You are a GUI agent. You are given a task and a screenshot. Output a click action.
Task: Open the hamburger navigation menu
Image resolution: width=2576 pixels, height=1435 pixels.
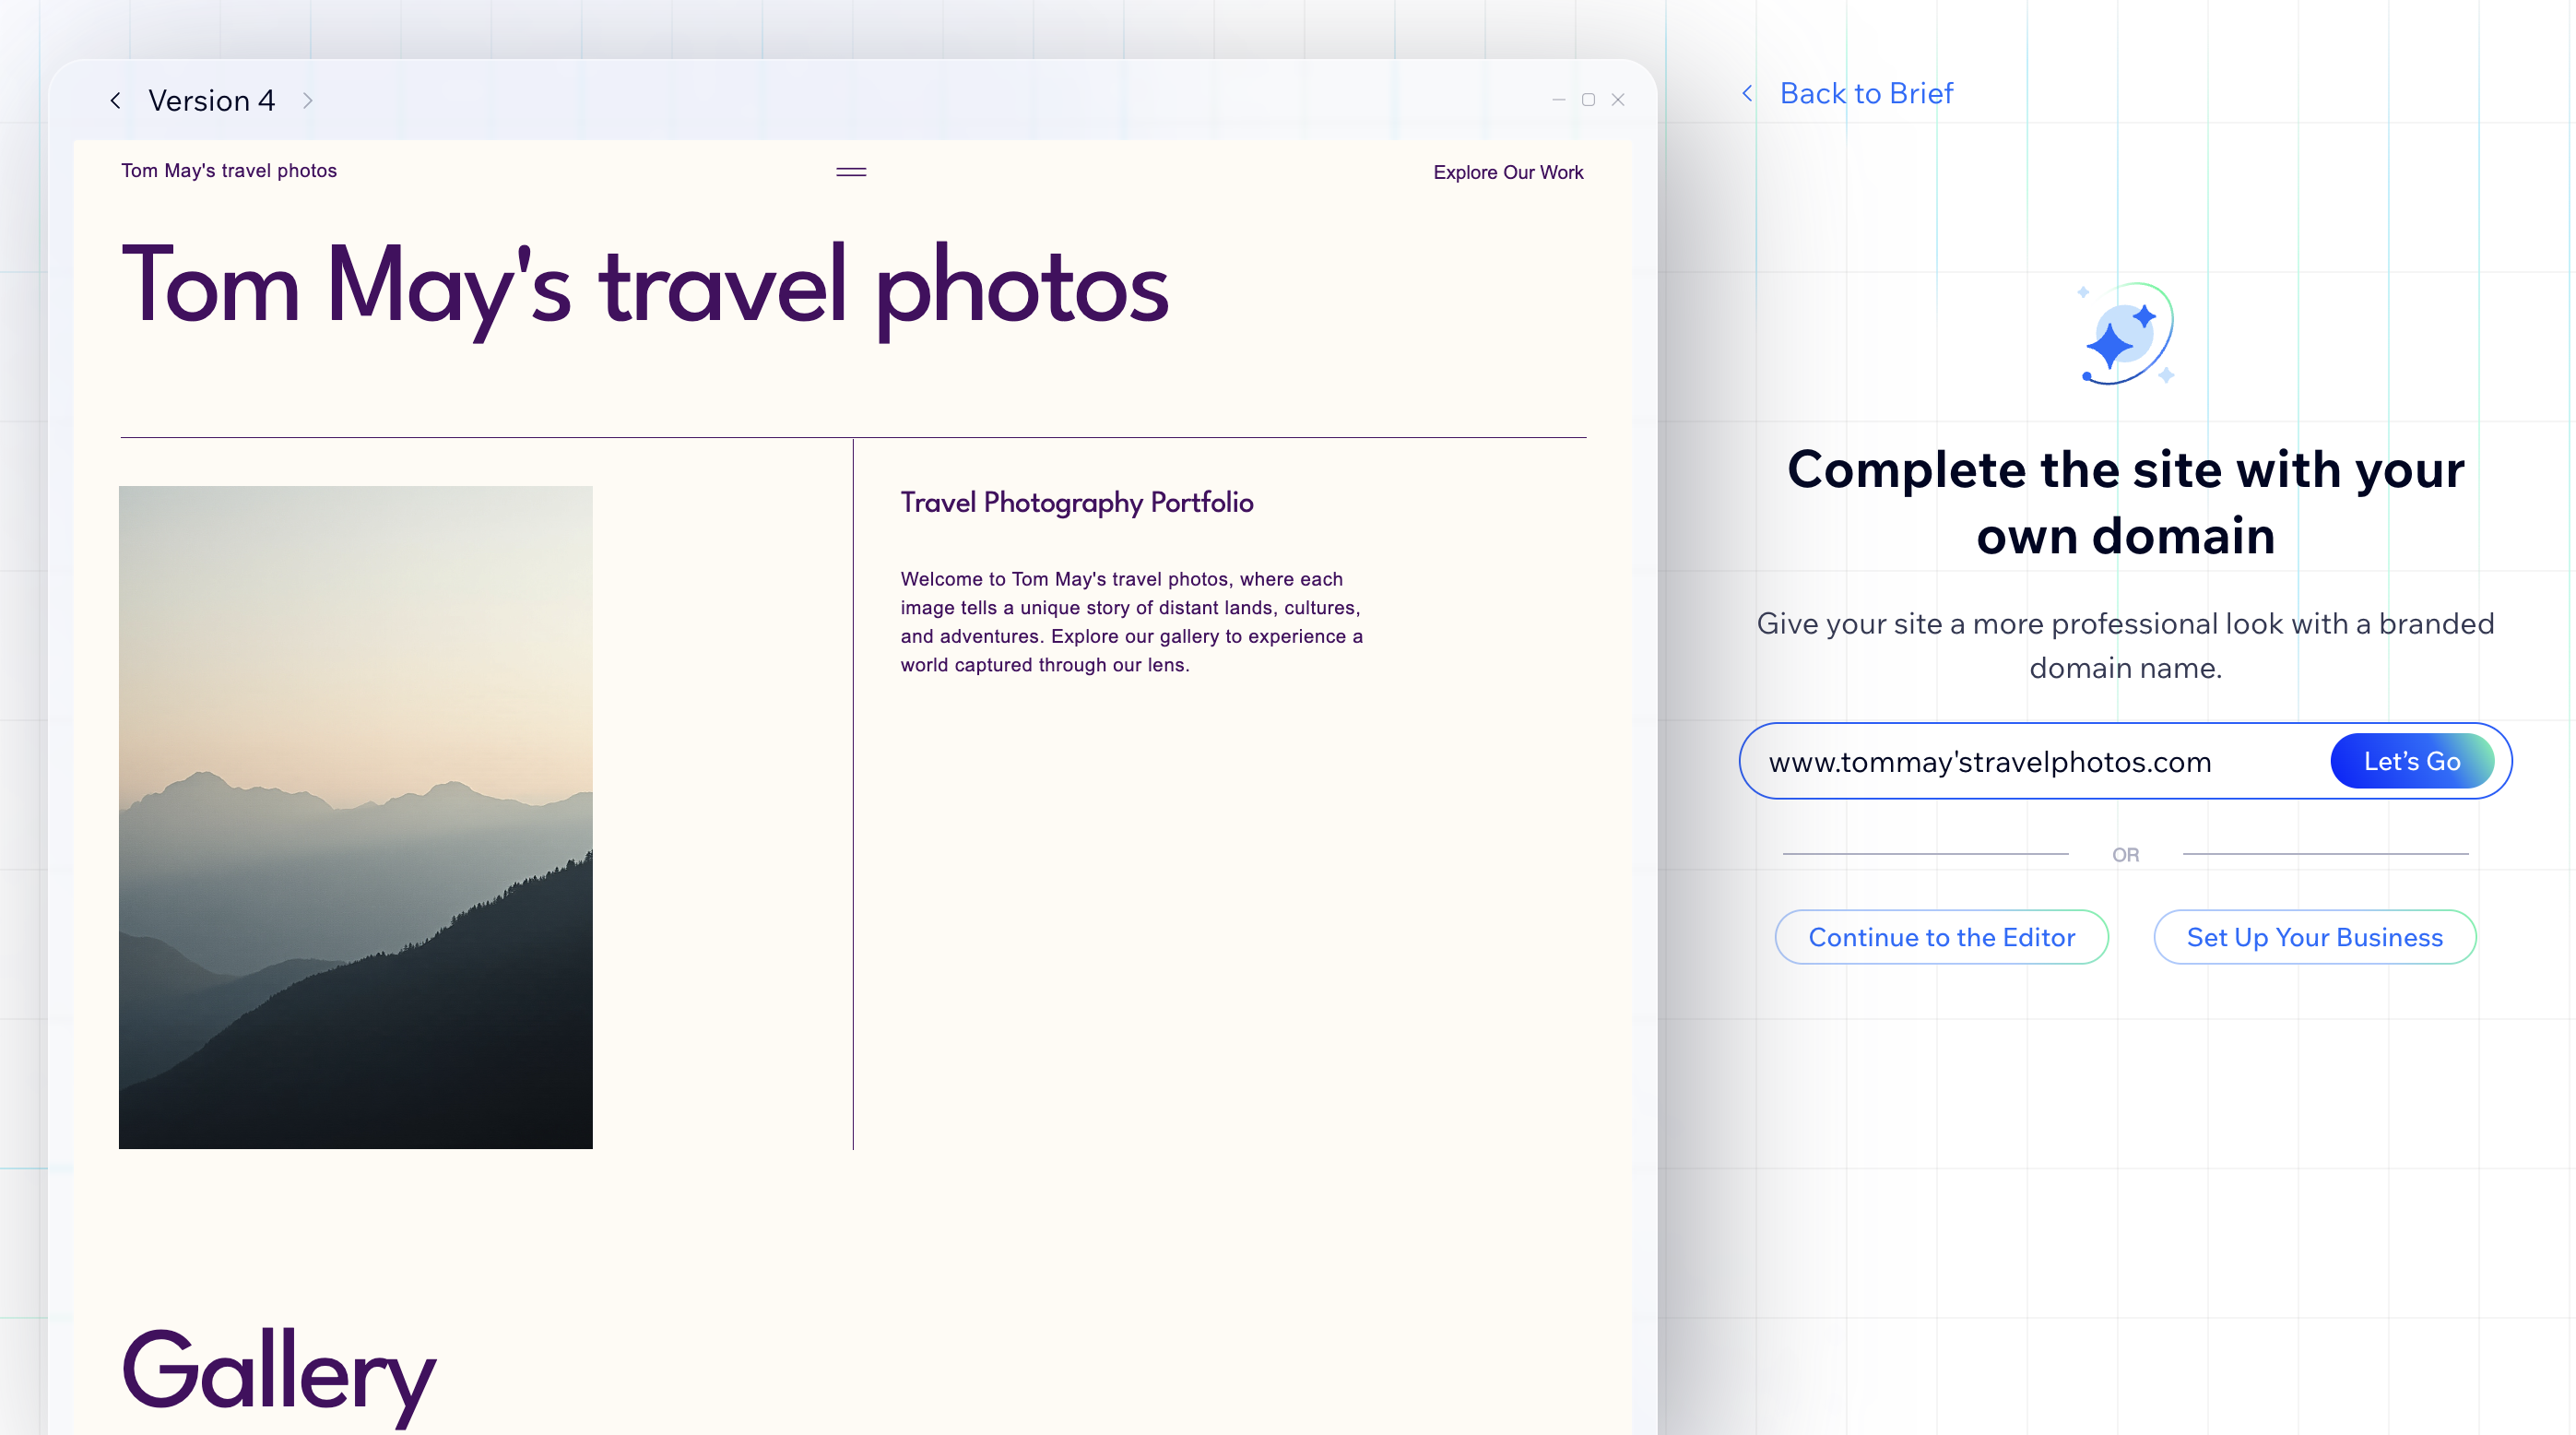click(x=850, y=171)
